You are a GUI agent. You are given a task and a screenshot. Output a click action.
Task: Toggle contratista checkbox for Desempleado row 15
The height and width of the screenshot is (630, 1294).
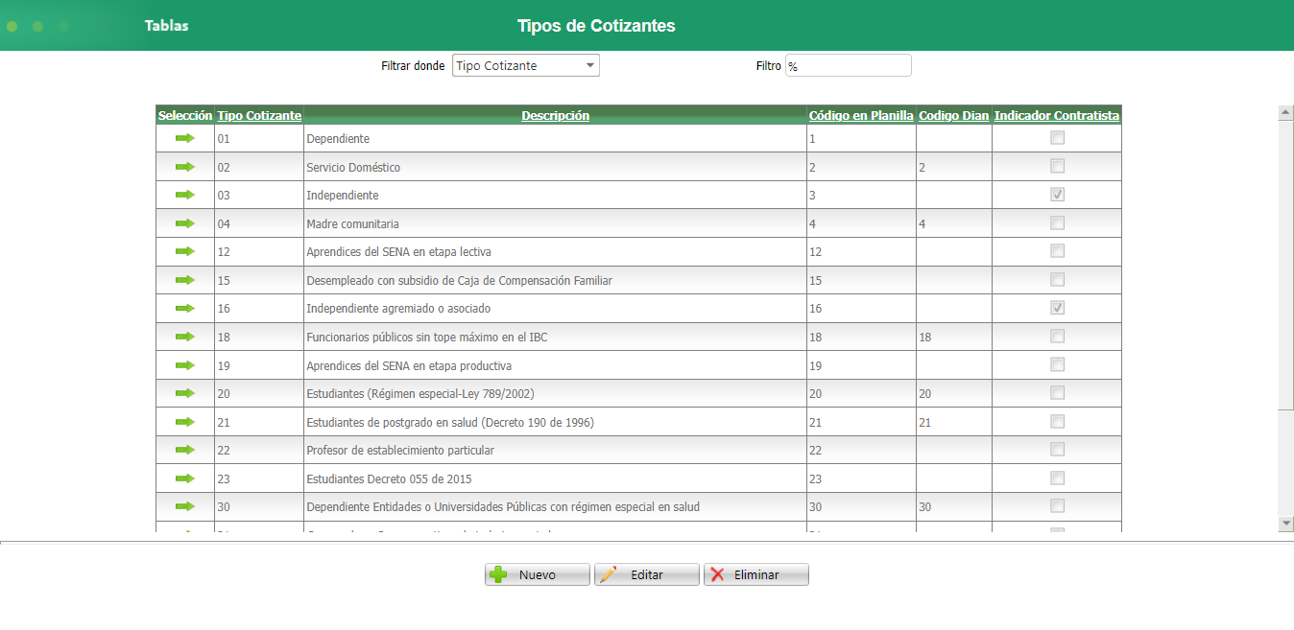click(1057, 279)
